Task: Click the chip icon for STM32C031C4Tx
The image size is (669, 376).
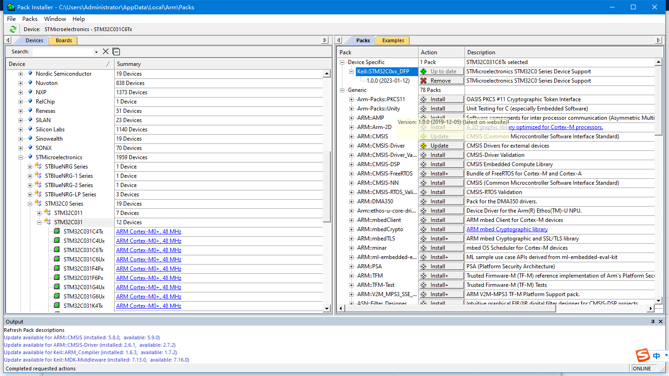Action: pyautogui.click(x=57, y=231)
